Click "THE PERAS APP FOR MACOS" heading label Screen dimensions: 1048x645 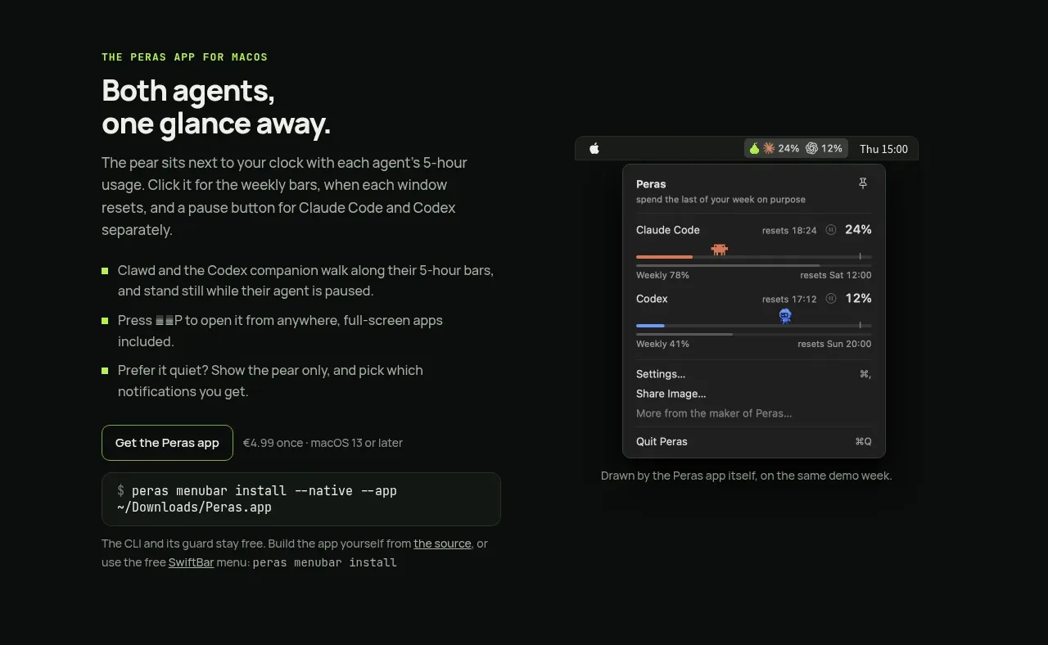(184, 57)
